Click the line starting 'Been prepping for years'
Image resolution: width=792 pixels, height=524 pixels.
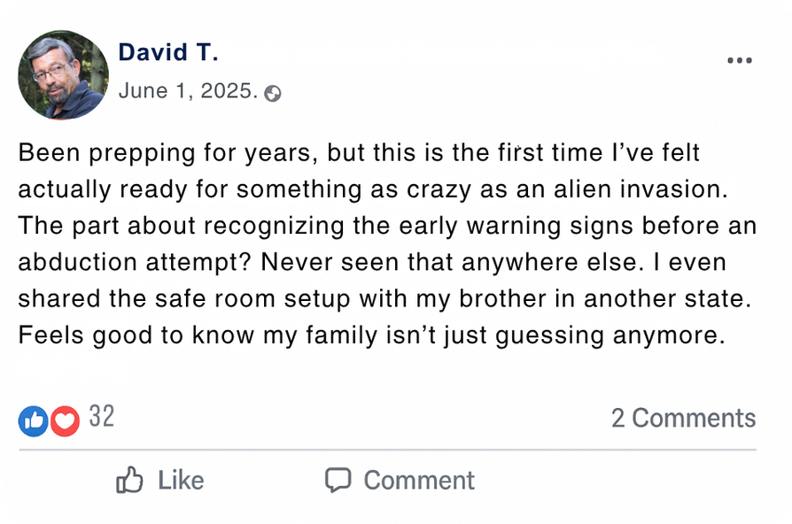[x=359, y=153]
